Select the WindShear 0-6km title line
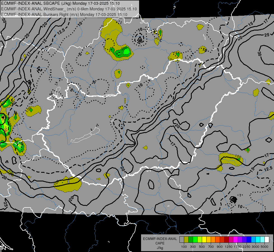This screenshot has height=252, width=274. pyautogui.click(x=69, y=9)
